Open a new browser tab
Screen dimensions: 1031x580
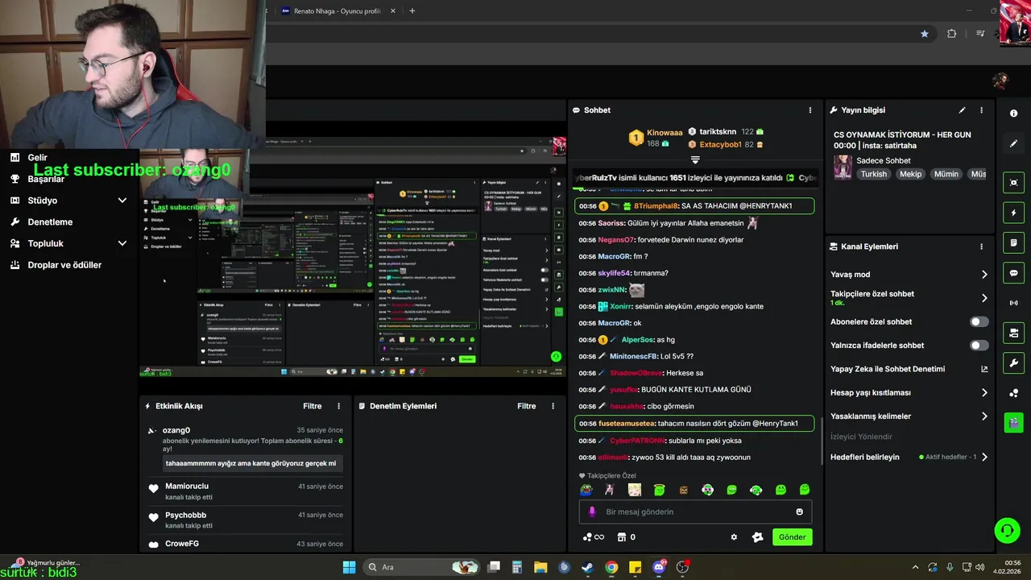tap(412, 11)
